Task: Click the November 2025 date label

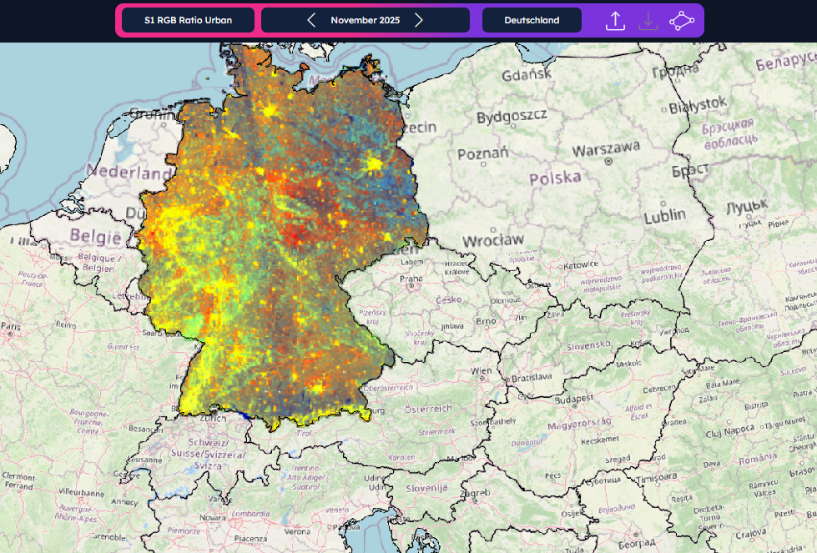Action: 365,20
